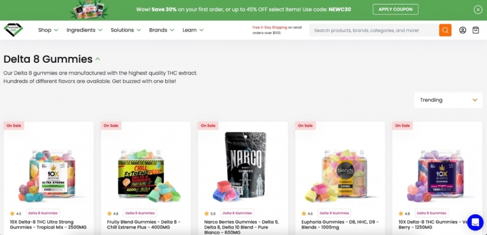The height and width of the screenshot is (235, 487).
Task: Open the user account icon
Action: (463, 30)
